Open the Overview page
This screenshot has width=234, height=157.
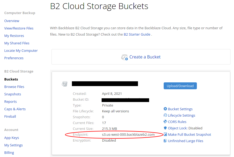pyautogui.click(x=12, y=21)
